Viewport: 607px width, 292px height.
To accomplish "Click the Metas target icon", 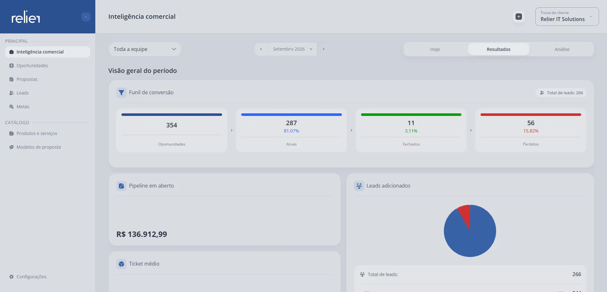I will [x=11, y=107].
